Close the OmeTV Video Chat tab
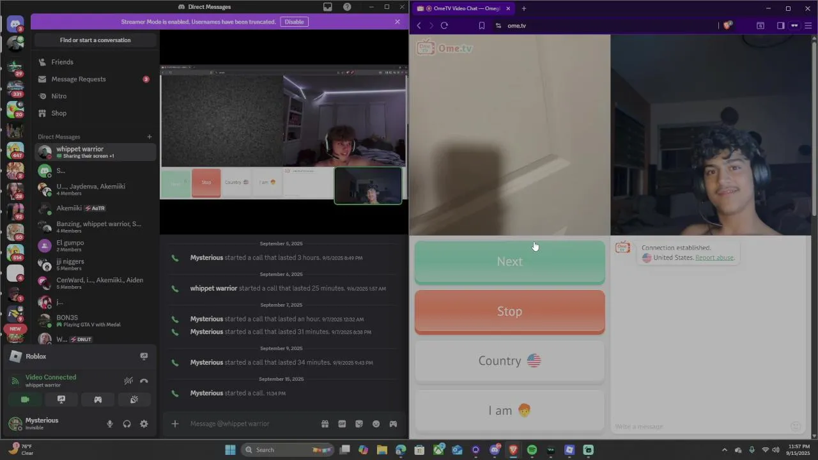The width and height of the screenshot is (818, 460). tap(508, 8)
